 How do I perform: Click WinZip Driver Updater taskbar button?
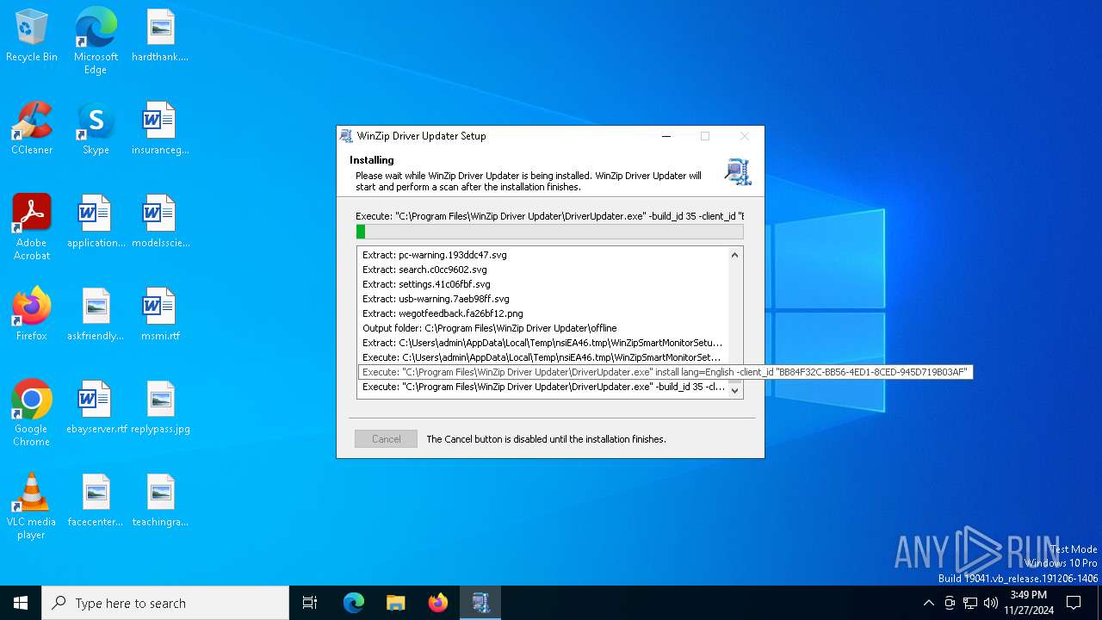(480, 603)
